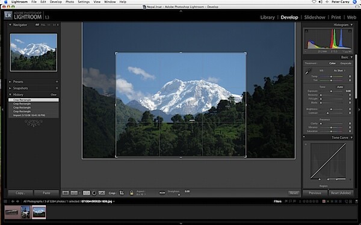Image resolution: width=361 pixels, height=225 pixels.
Task: Switch to the Library module
Action: click(267, 17)
